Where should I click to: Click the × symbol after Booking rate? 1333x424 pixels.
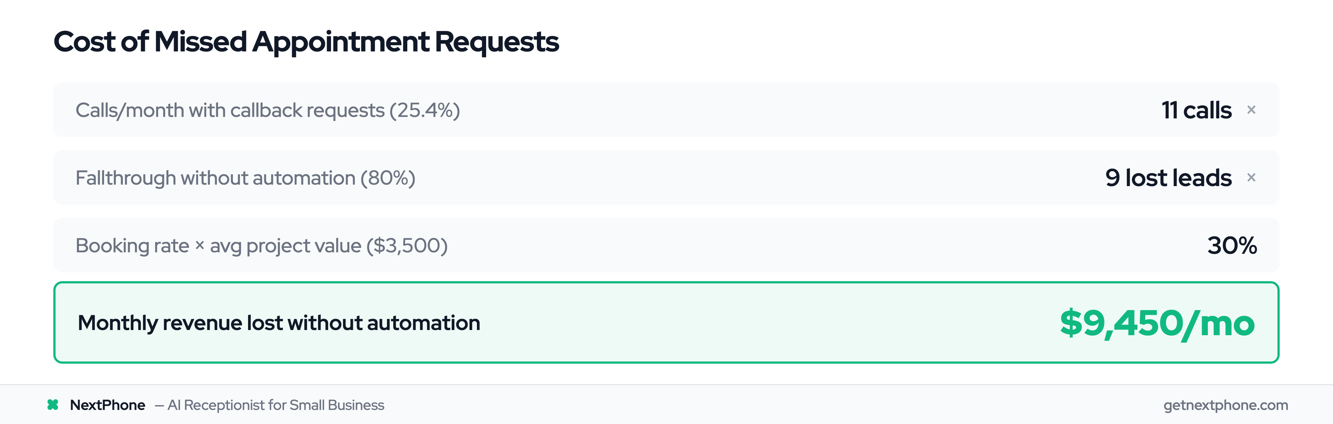tap(200, 246)
